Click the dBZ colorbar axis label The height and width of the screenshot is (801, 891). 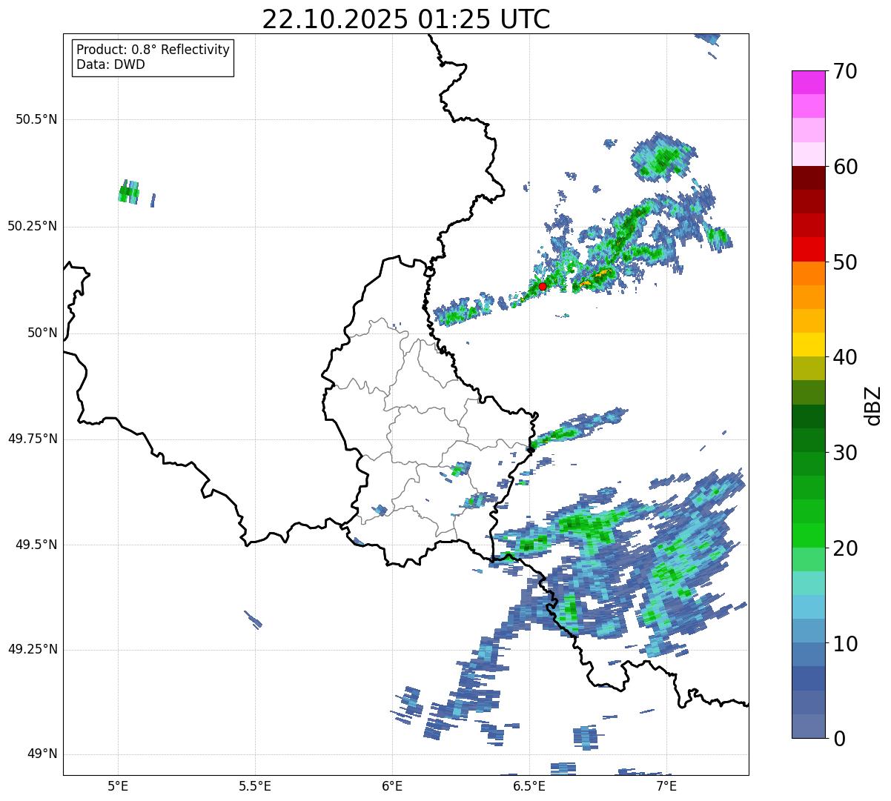(873, 405)
